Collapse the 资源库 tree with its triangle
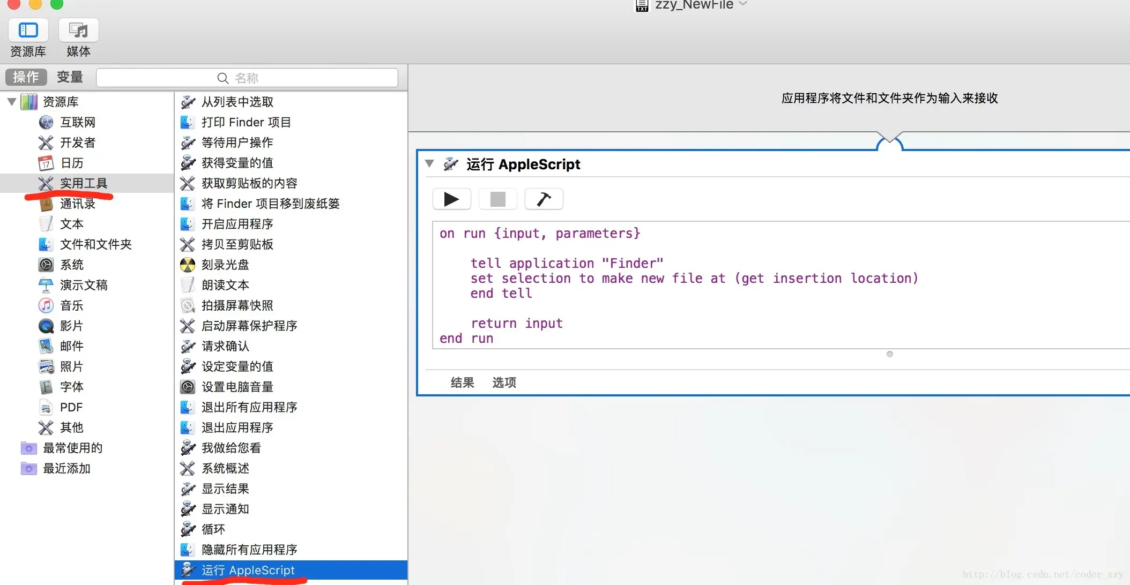1130x585 pixels. coord(11,101)
